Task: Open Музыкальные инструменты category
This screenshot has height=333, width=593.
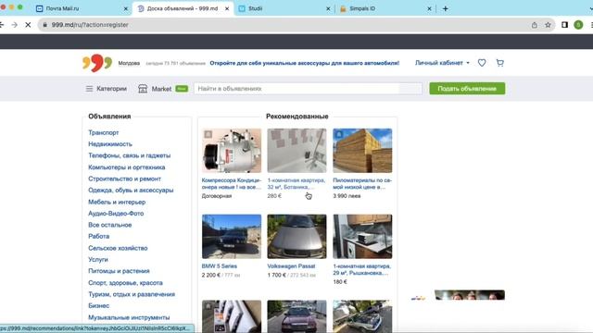Action: pos(129,317)
